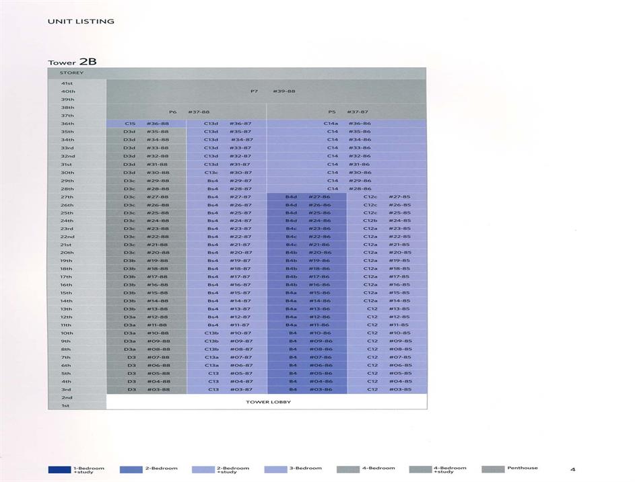The image size is (635, 482).
Task: Select the 3-Bedroom legend color swatch
Action: [x=276, y=469]
